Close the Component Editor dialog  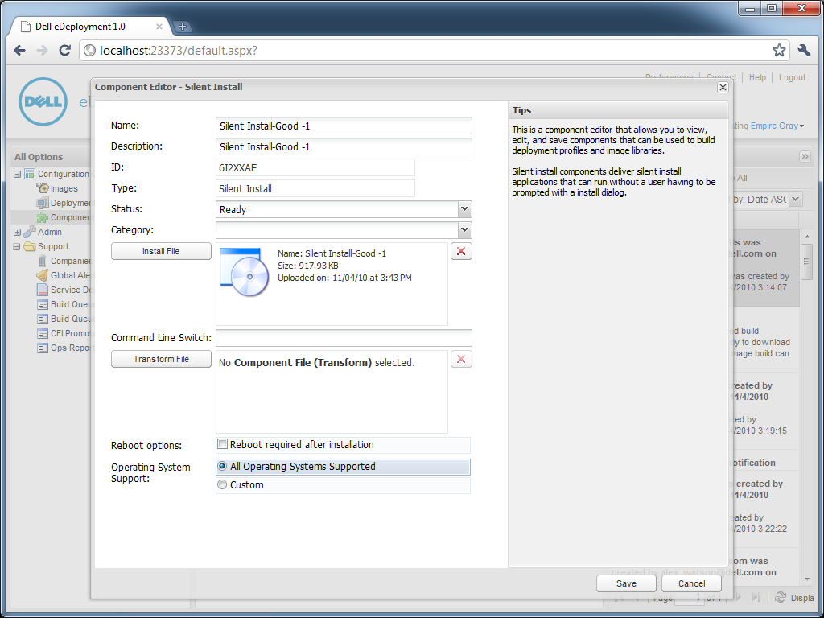point(723,87)
